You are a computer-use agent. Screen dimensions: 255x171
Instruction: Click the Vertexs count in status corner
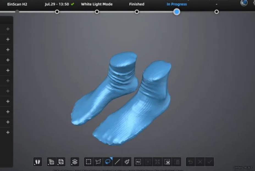[x=243, y=168]
